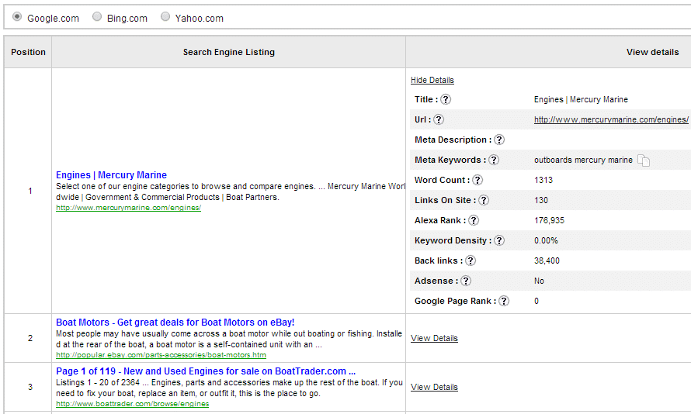Open the mercurymarine.com URL in details panel
The image size is (691, 414).
[611, 119]
